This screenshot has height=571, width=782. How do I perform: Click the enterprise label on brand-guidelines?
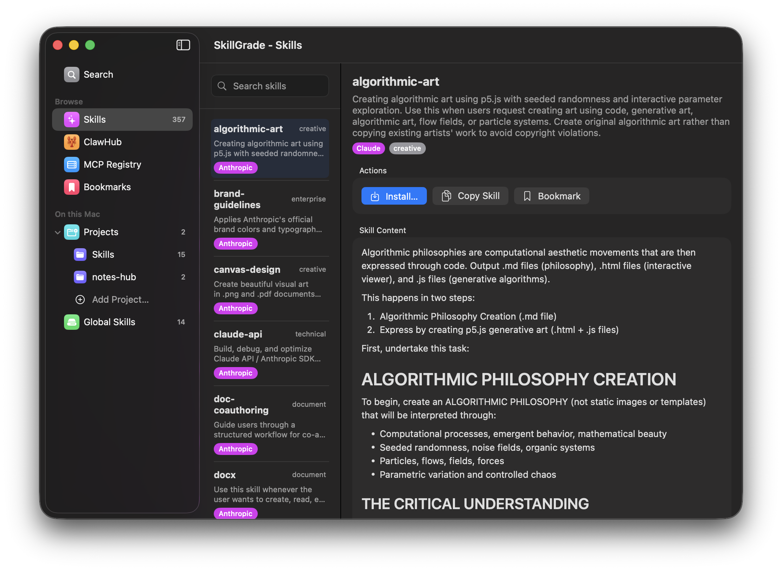coord(308,199)
